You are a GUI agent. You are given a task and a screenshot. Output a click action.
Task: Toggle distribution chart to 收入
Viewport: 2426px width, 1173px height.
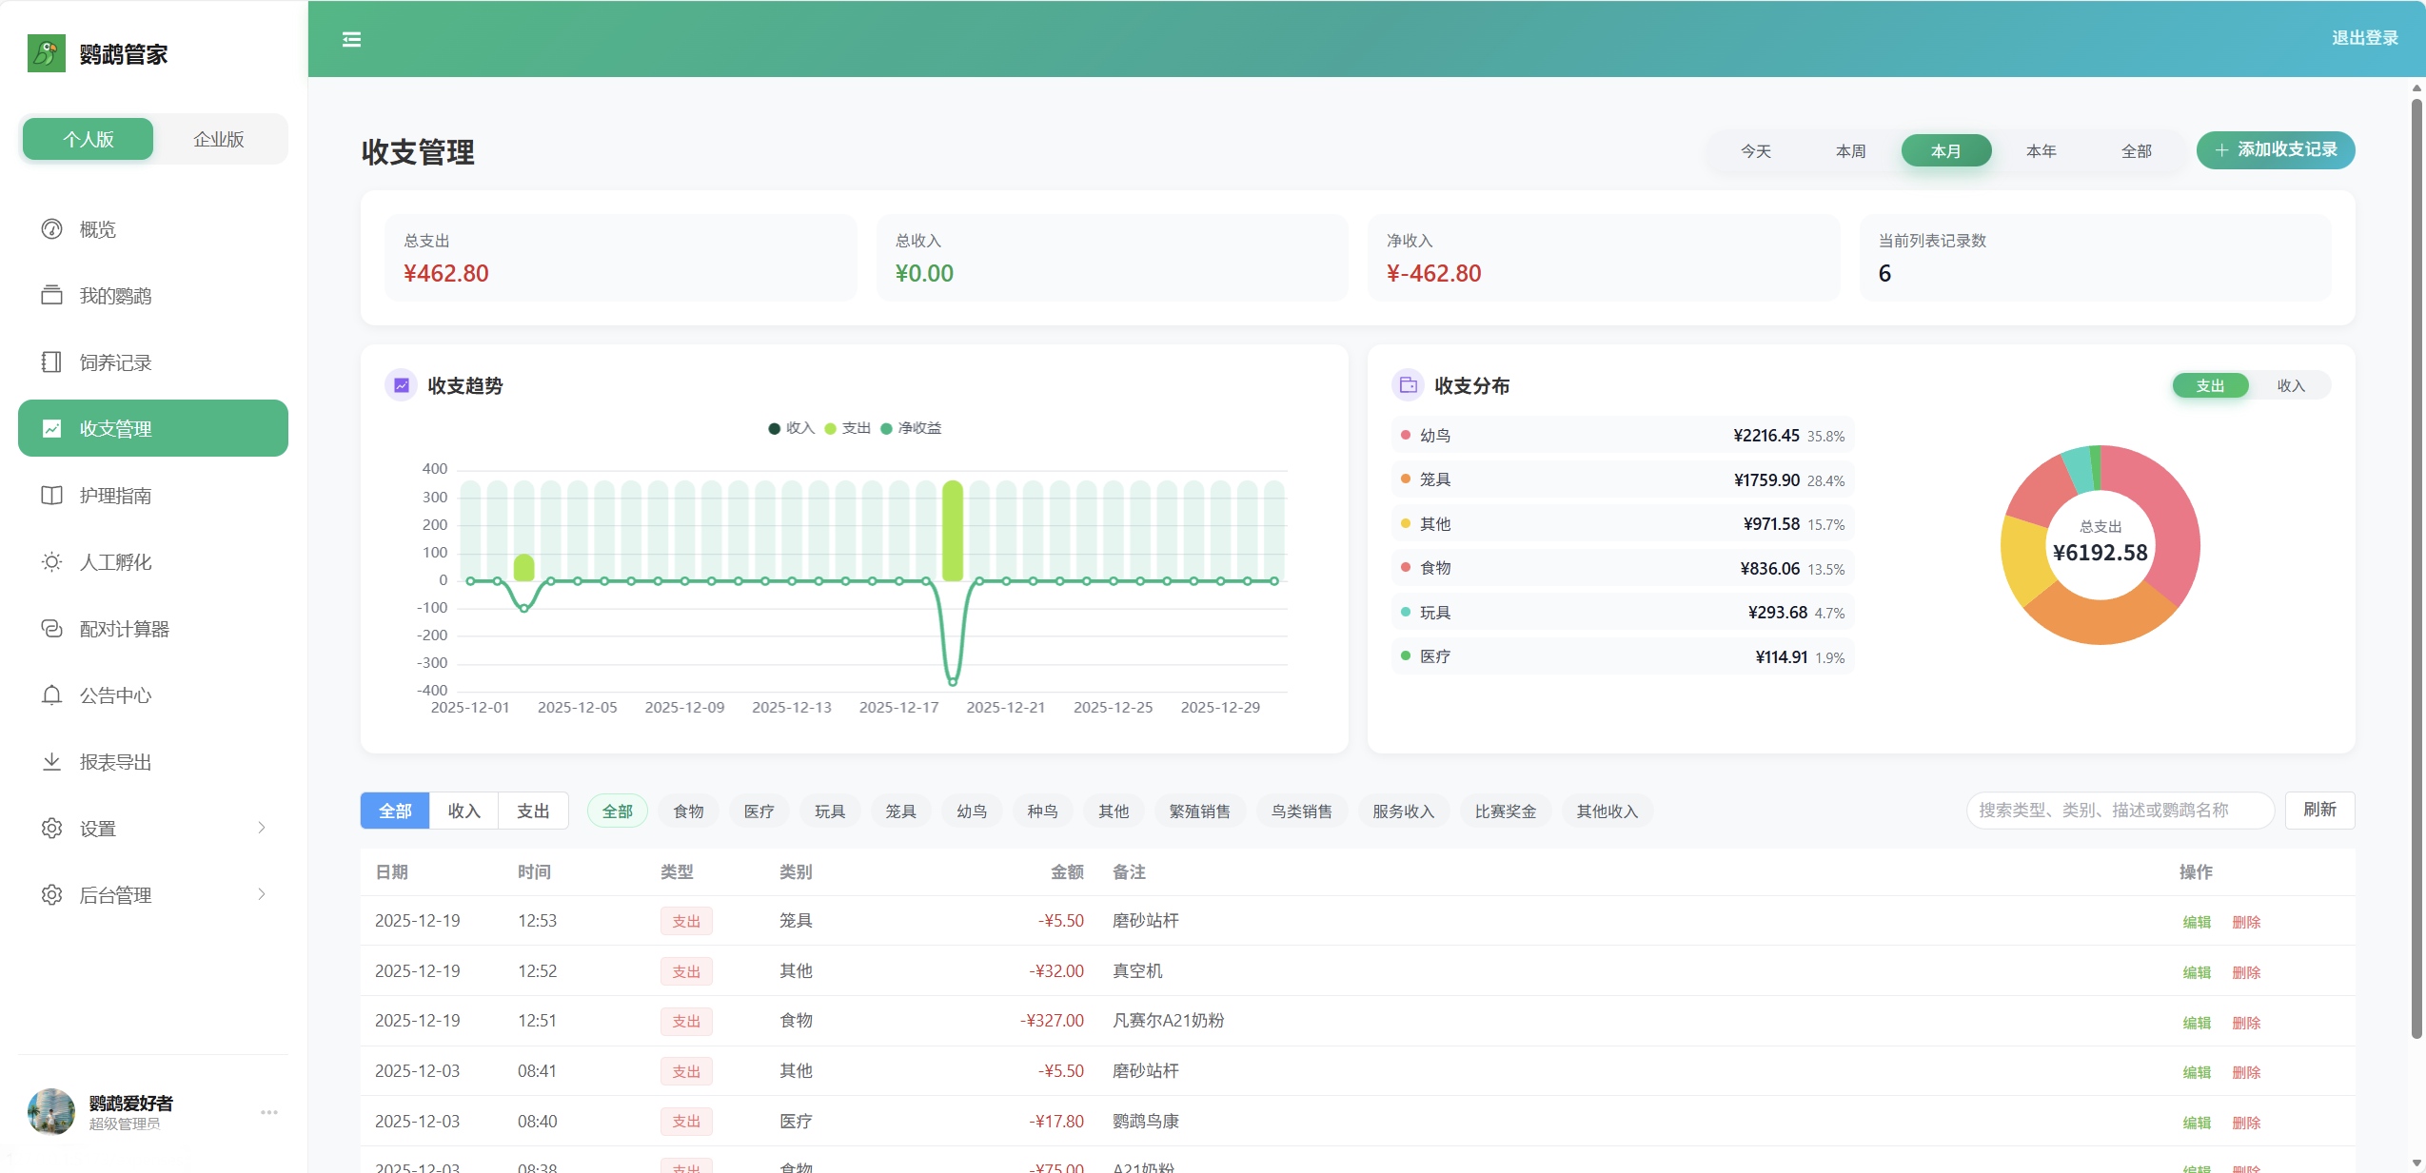pyautogui.click(x=2290, y=385)
